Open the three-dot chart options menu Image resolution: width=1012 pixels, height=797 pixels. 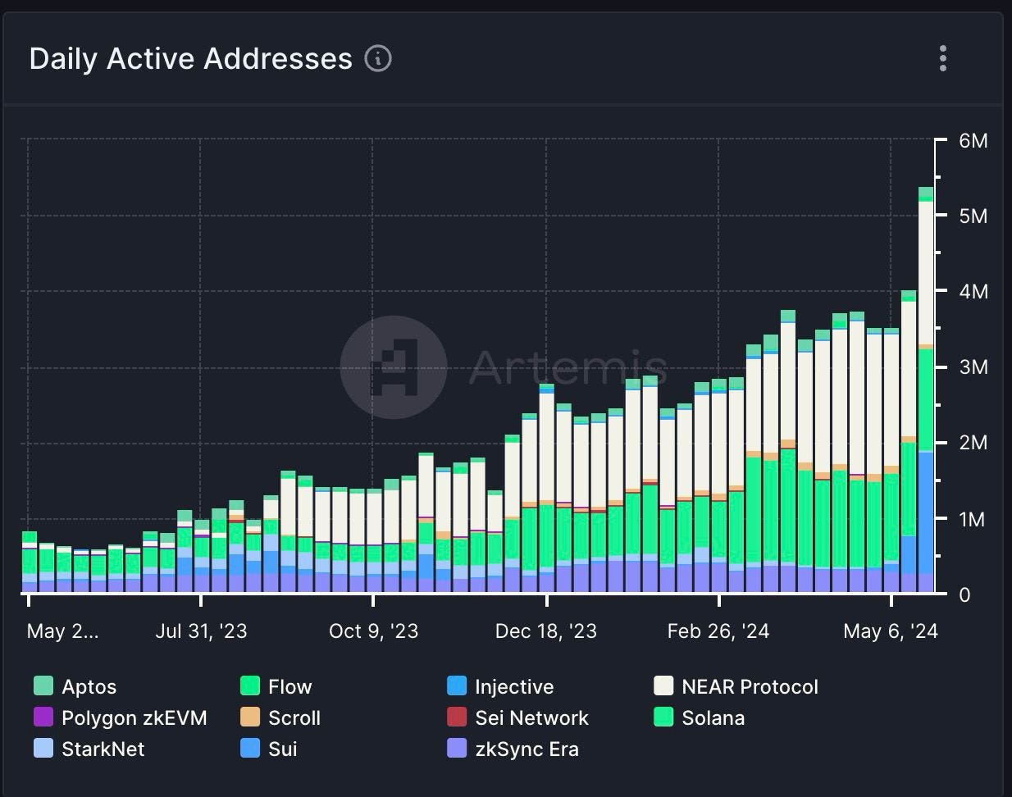(x=943, y=59)
